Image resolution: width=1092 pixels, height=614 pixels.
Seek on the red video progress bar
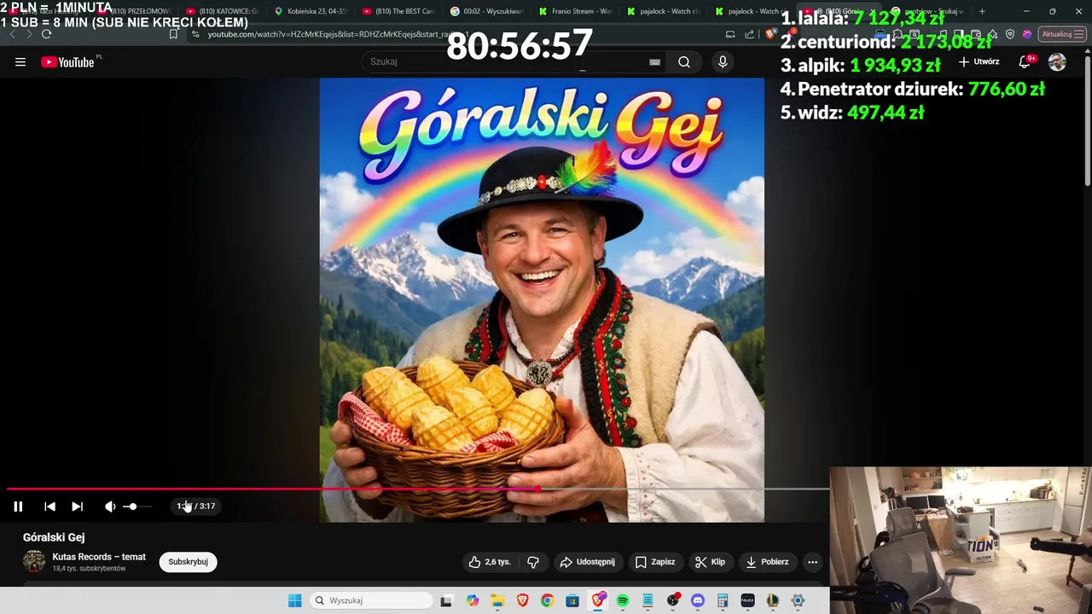pyautogui.click(x=418, y=489)
